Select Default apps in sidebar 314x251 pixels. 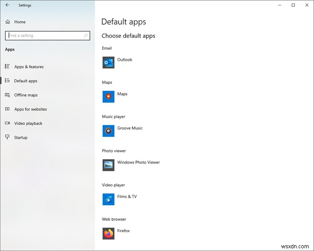pyautogui.click(x=26, y=81)
